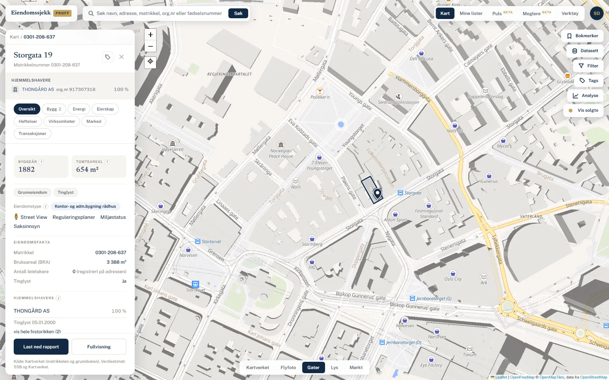The width and height of the screenshot is (609, 380).
Task: Click the info icon next to Tomteareal
Action: (x=107, y=162)
